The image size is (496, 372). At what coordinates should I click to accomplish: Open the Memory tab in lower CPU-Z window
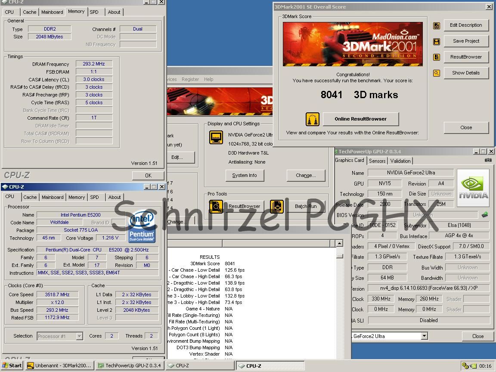[x=77, y=197]
